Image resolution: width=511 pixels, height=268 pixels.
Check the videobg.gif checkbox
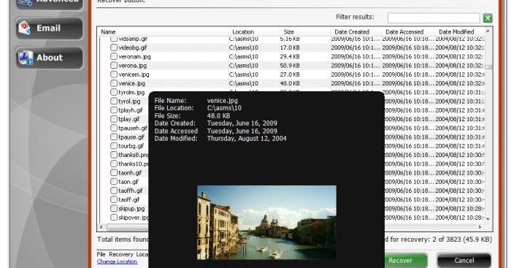[113, 47]
